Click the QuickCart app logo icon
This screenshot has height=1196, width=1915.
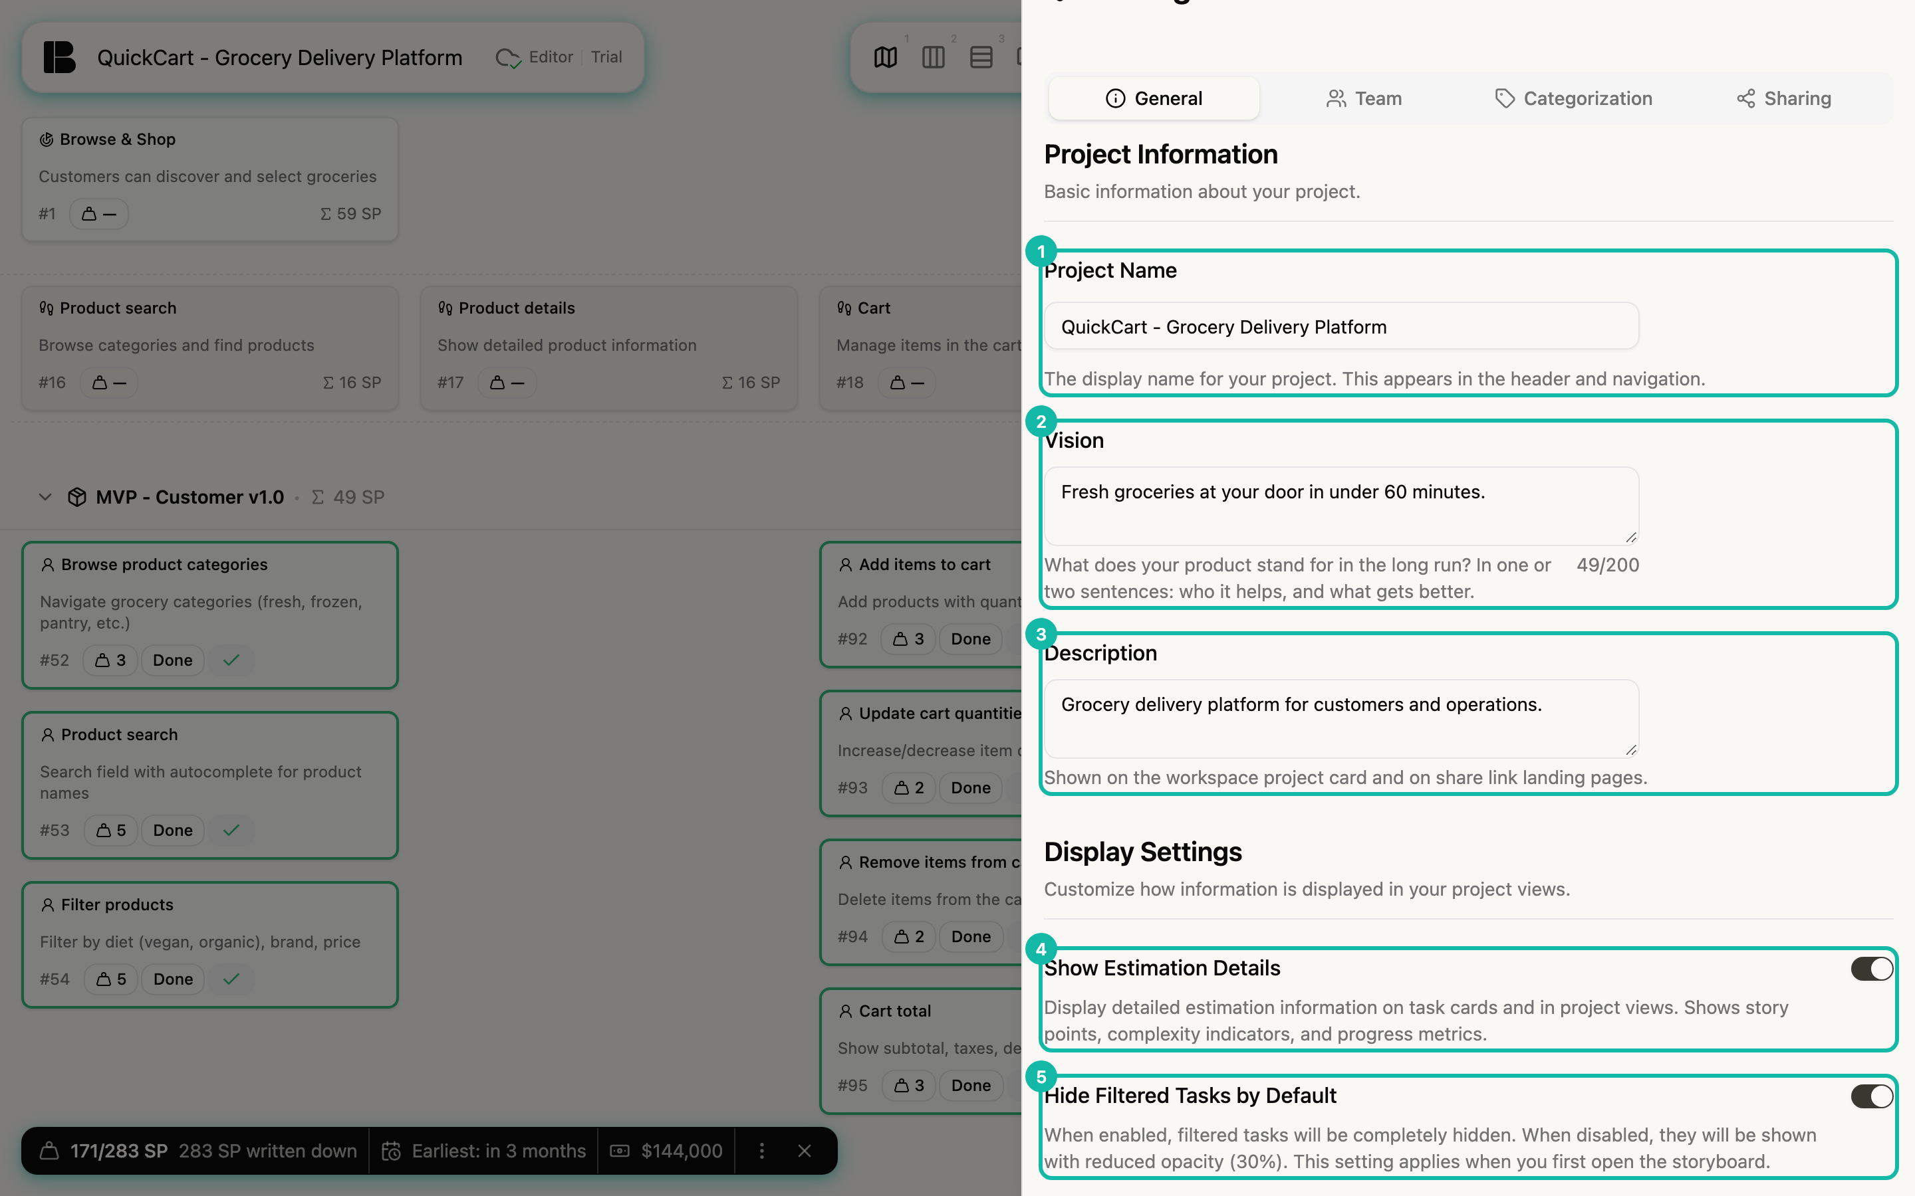point(59,58)
